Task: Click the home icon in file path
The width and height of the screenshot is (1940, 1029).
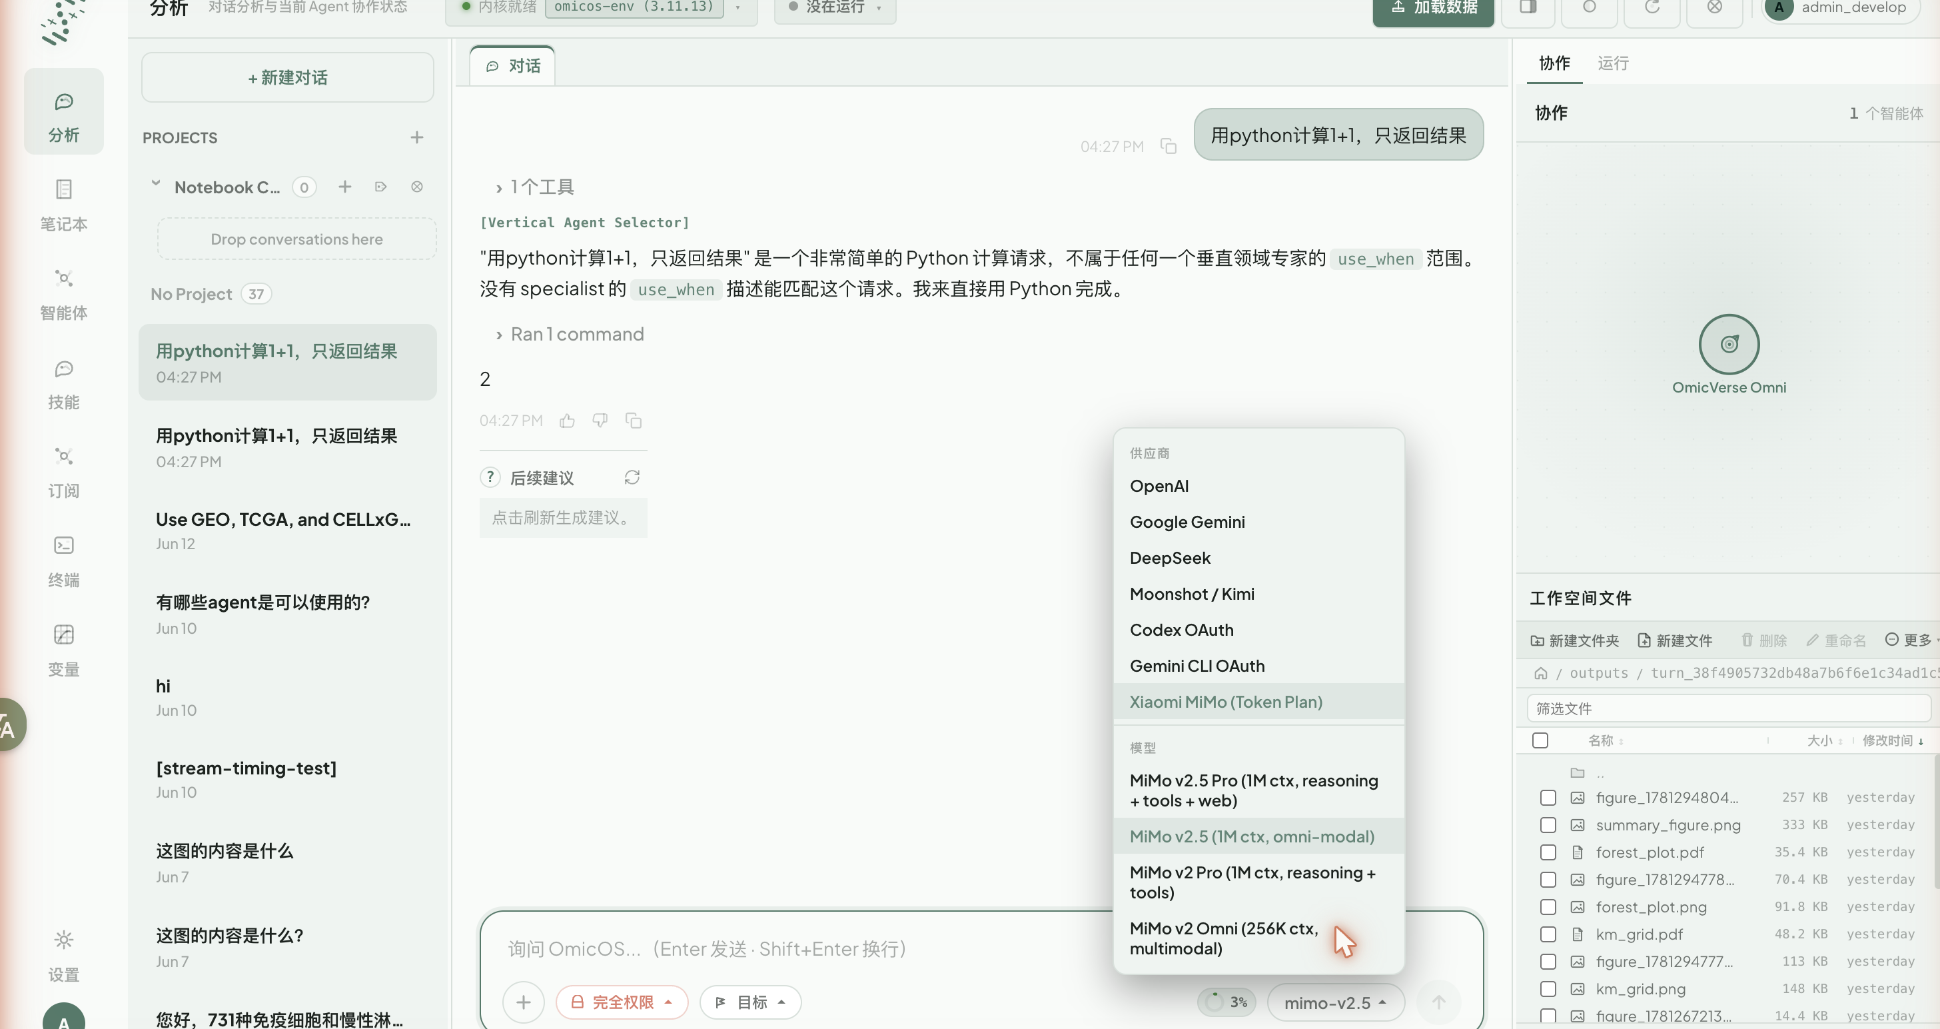Action: pos(1540,672)
